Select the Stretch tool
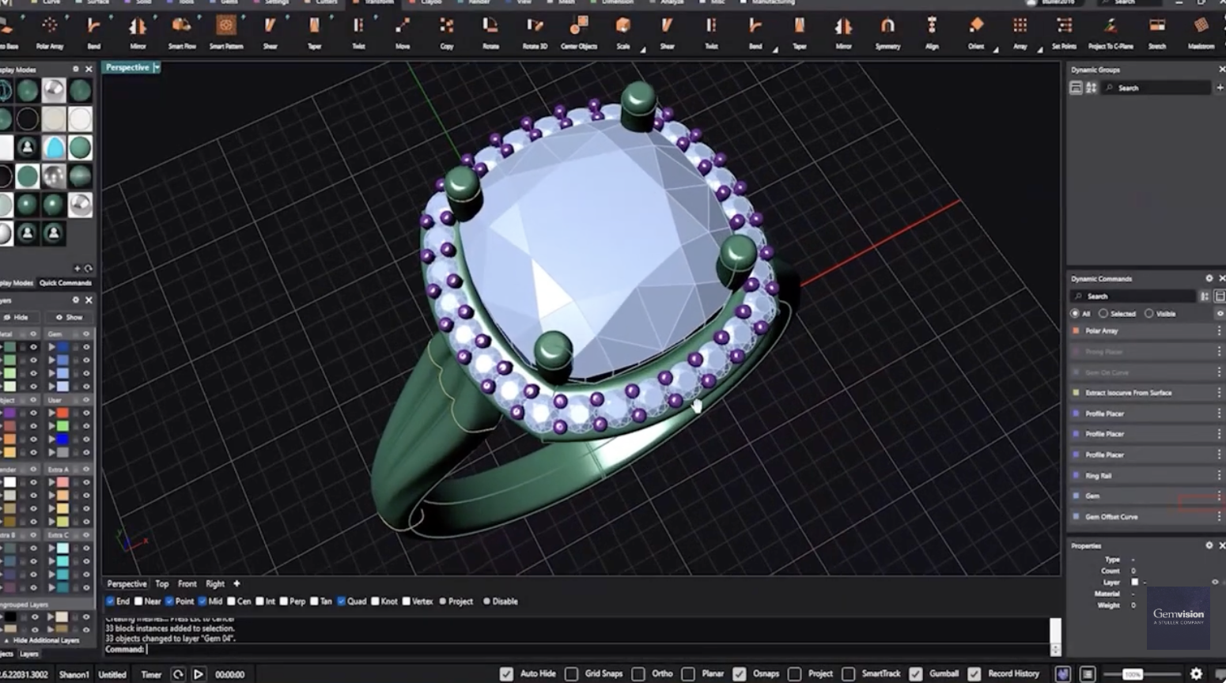Screen dimensions: 1226x683 coord(1156,32)
